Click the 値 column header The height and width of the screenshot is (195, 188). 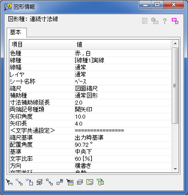pos(122,45)
